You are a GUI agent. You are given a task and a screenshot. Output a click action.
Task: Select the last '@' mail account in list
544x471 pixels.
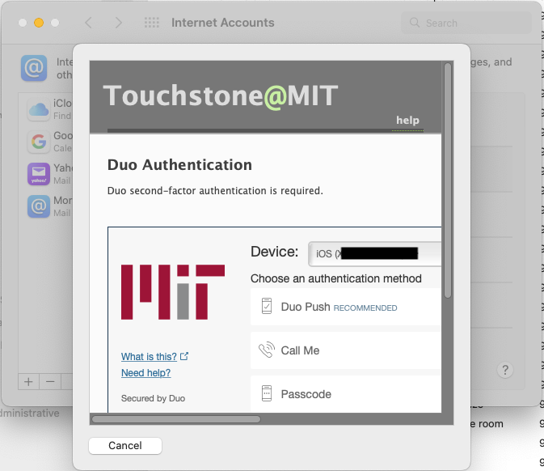[x=49, y=206]
